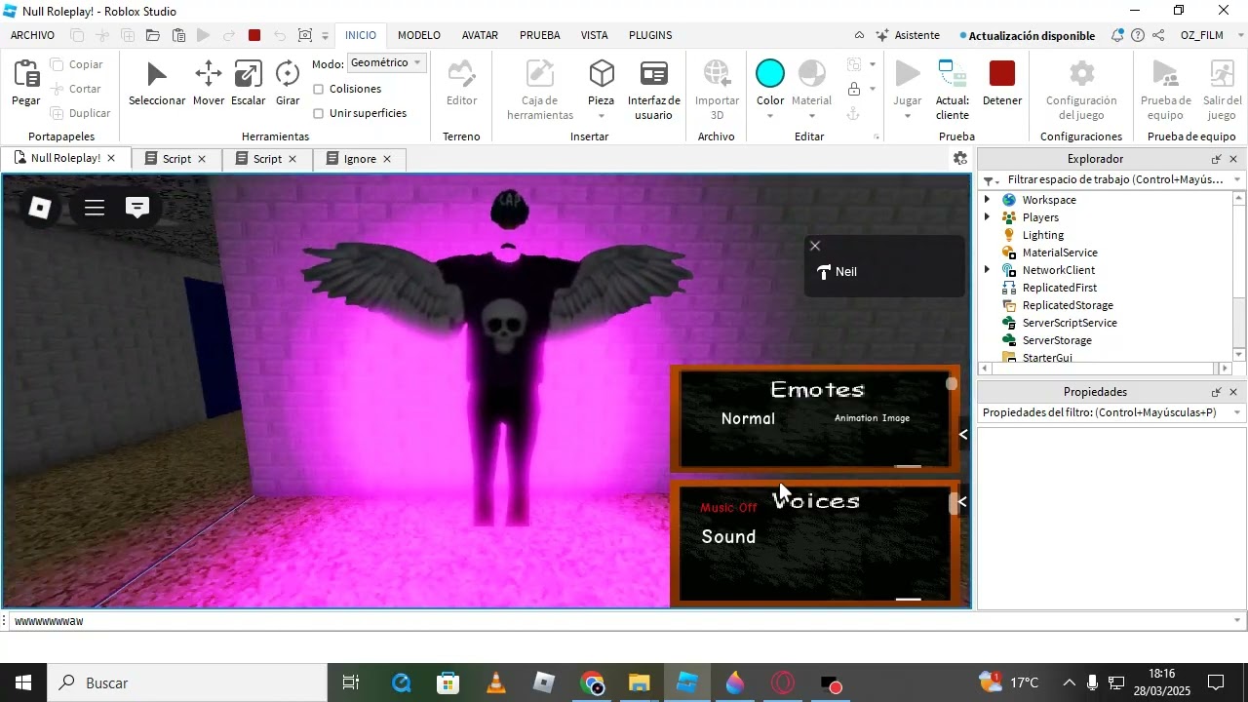Select Lighting in the Explorer
This screenshot has height=702, width=1248.
click(1042, 235)
